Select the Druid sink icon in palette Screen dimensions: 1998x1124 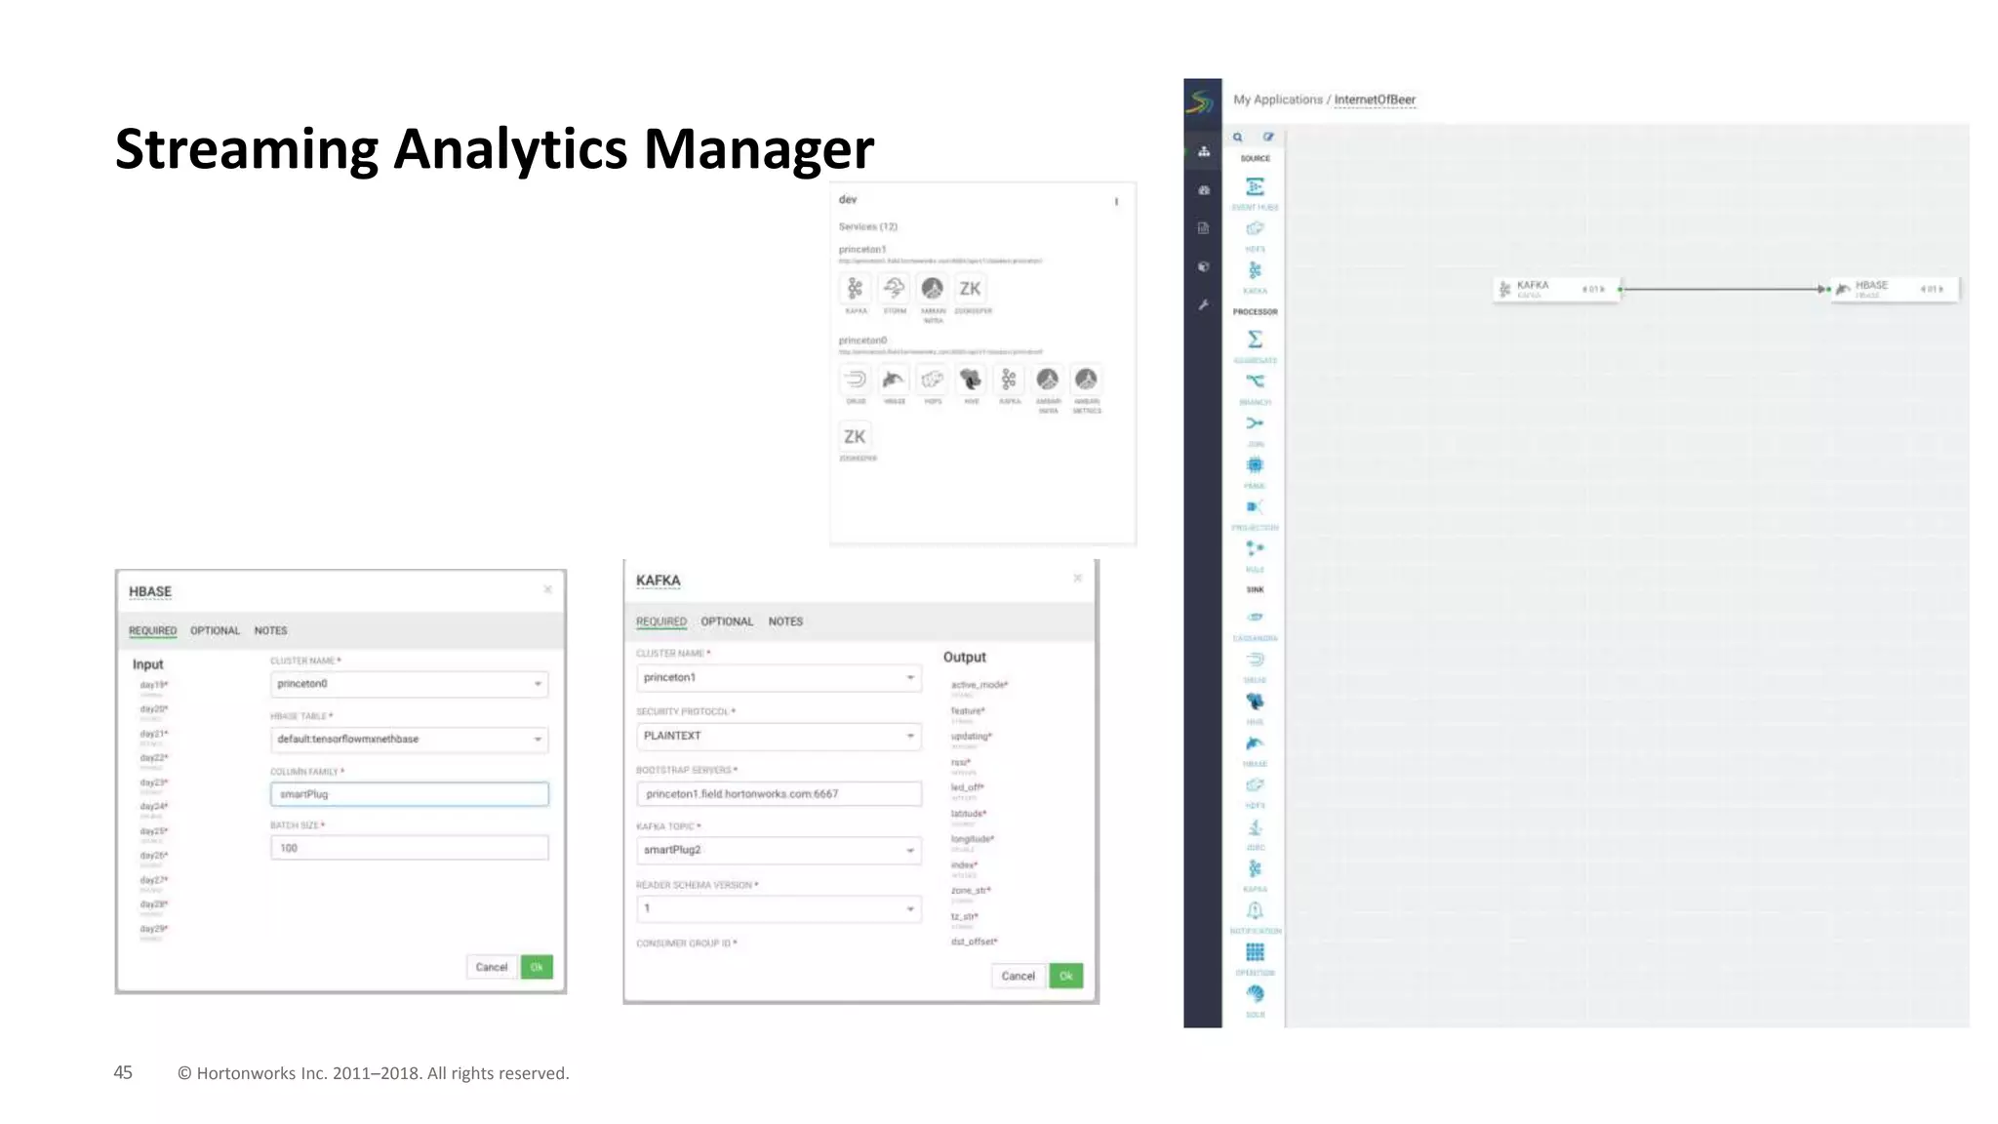coord(1255,660)
